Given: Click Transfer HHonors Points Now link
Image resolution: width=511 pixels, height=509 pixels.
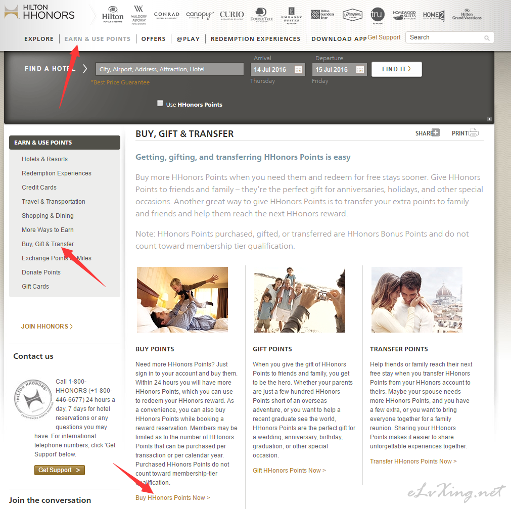Looking at the screenshot, I should point(413,461).
